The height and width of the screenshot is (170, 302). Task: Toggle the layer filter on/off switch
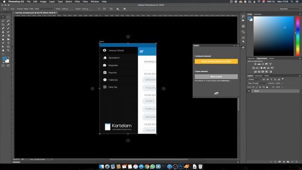click(283, 79)
